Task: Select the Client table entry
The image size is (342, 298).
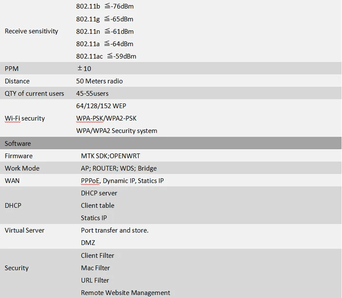Action: (x=97, y=205)
